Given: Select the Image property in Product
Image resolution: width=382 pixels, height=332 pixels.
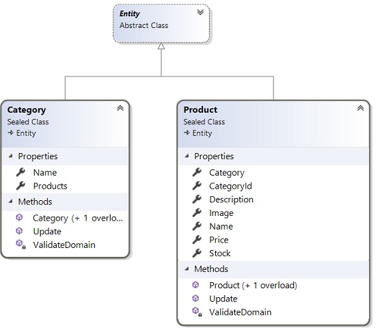Looking at the screenshot, I should 221,213.
